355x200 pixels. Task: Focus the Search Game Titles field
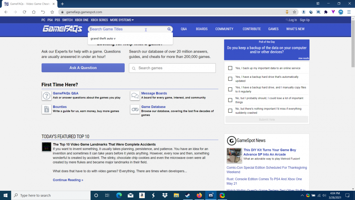point(128,29)
